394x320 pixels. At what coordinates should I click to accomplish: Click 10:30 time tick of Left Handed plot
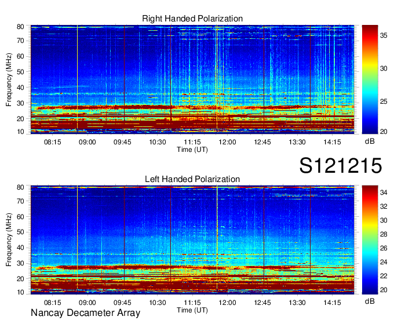tap(158, 303)
